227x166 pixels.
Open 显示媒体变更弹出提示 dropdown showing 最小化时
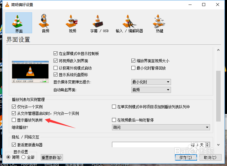[x=151, y=82]
